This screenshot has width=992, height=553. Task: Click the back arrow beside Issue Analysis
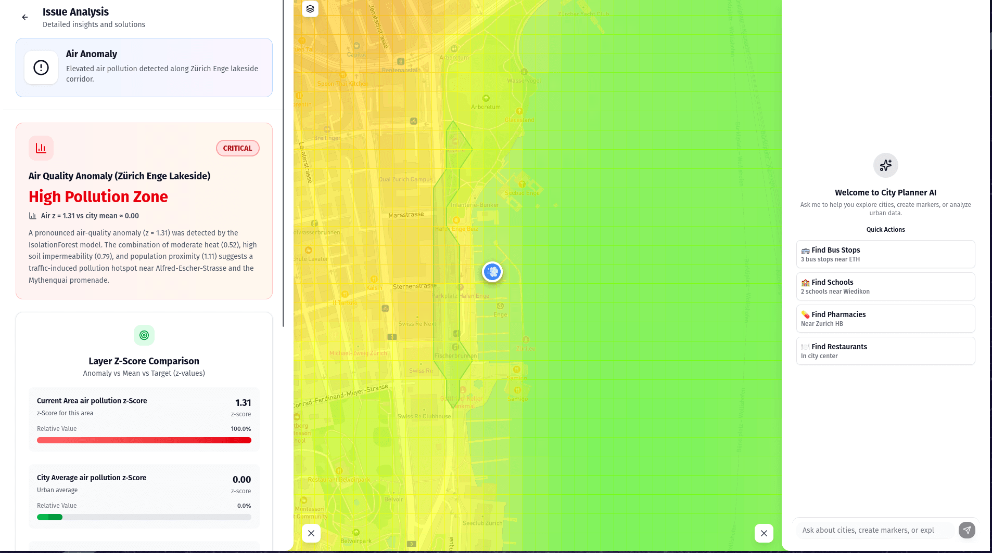pyautogui.click(x=25, y=17)
